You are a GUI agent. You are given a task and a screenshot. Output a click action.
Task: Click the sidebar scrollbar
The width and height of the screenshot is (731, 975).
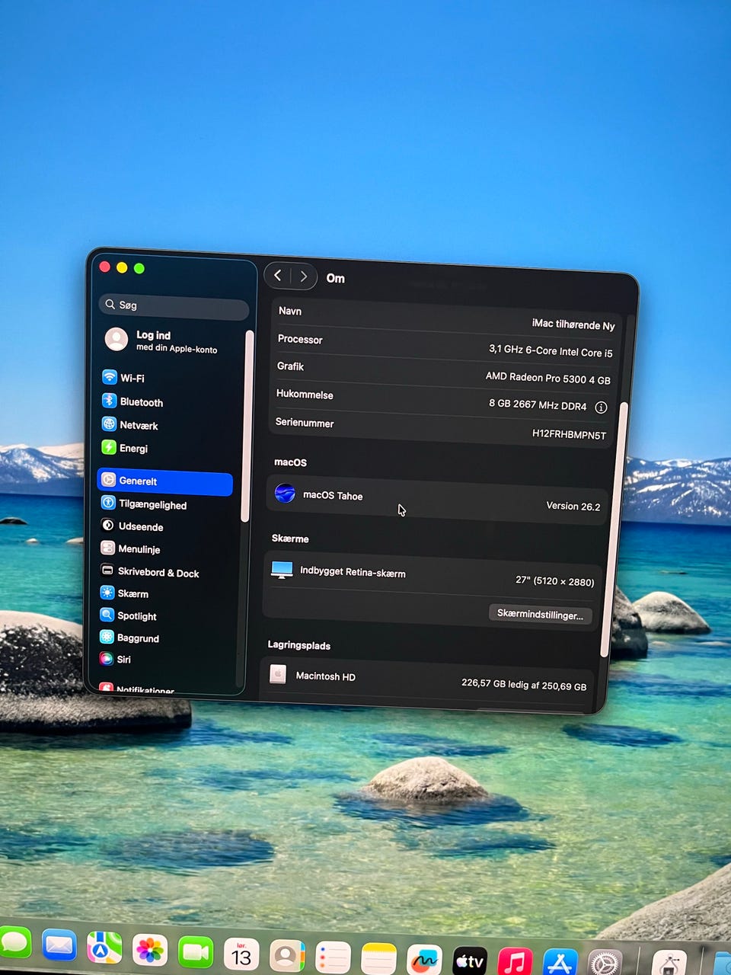tap(246, 426)
